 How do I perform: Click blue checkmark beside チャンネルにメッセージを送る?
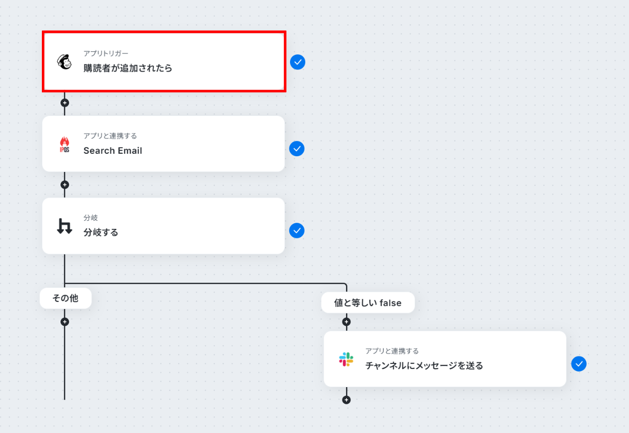[579, 363]
